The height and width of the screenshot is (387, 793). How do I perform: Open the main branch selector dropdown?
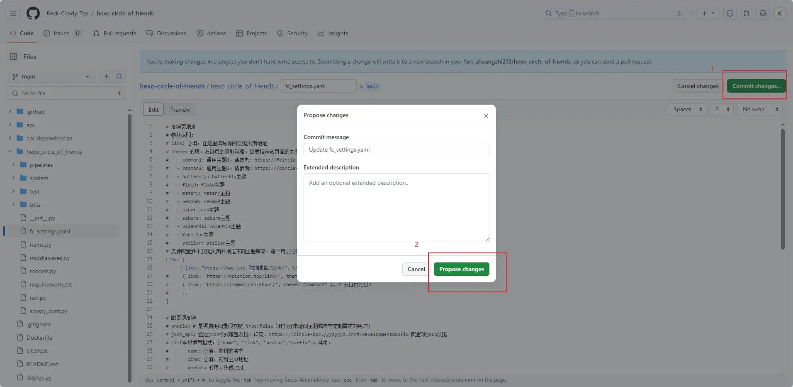click(x=51, y=76)
